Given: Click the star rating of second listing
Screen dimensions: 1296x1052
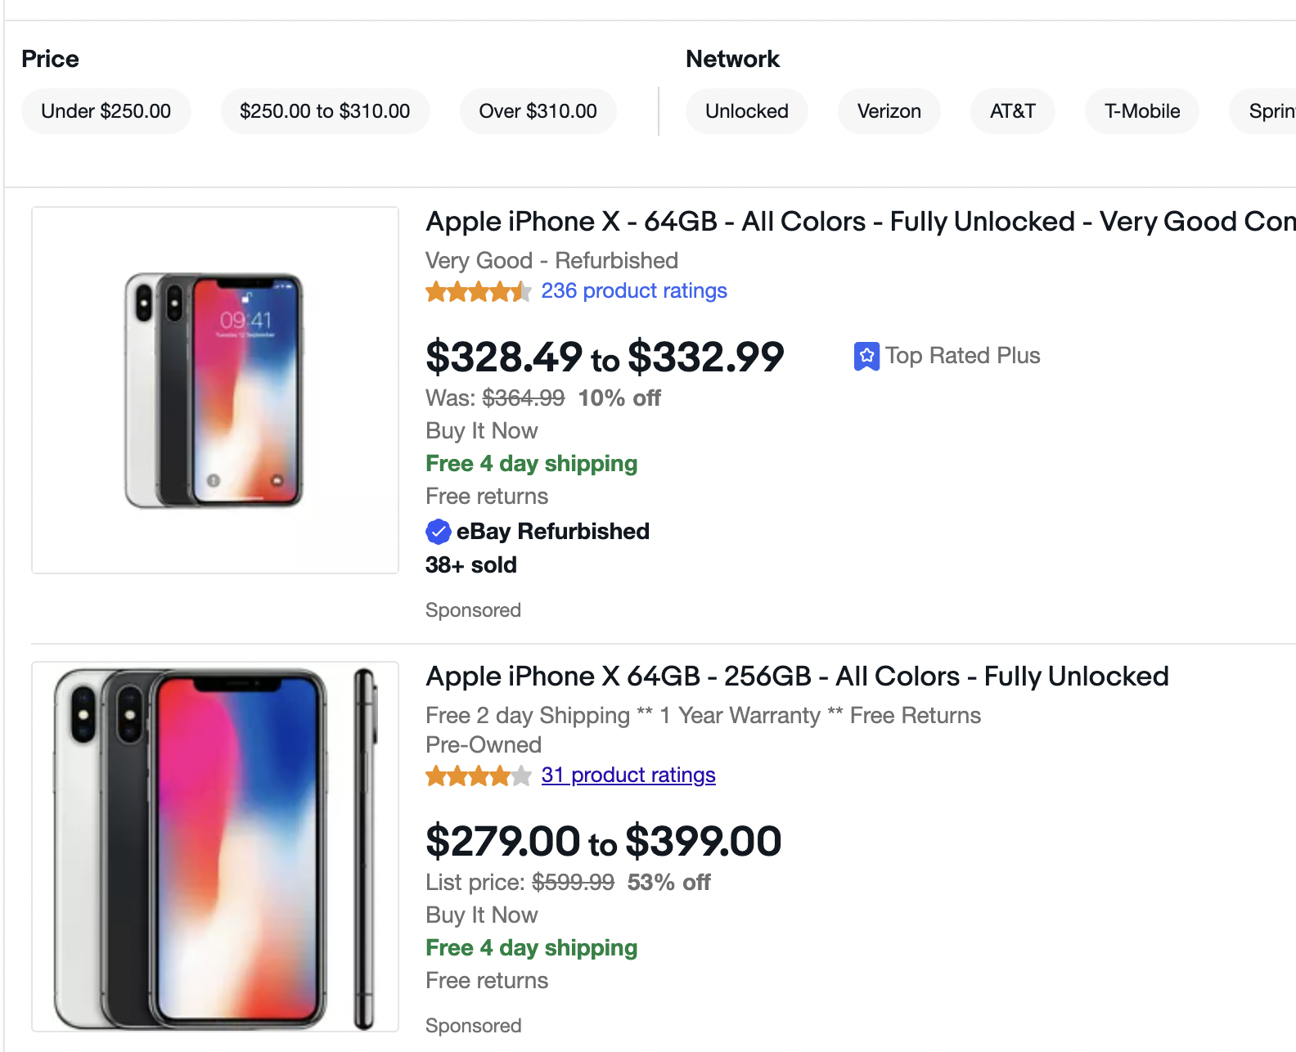Looking at the screenshot, I should point(479,776).
